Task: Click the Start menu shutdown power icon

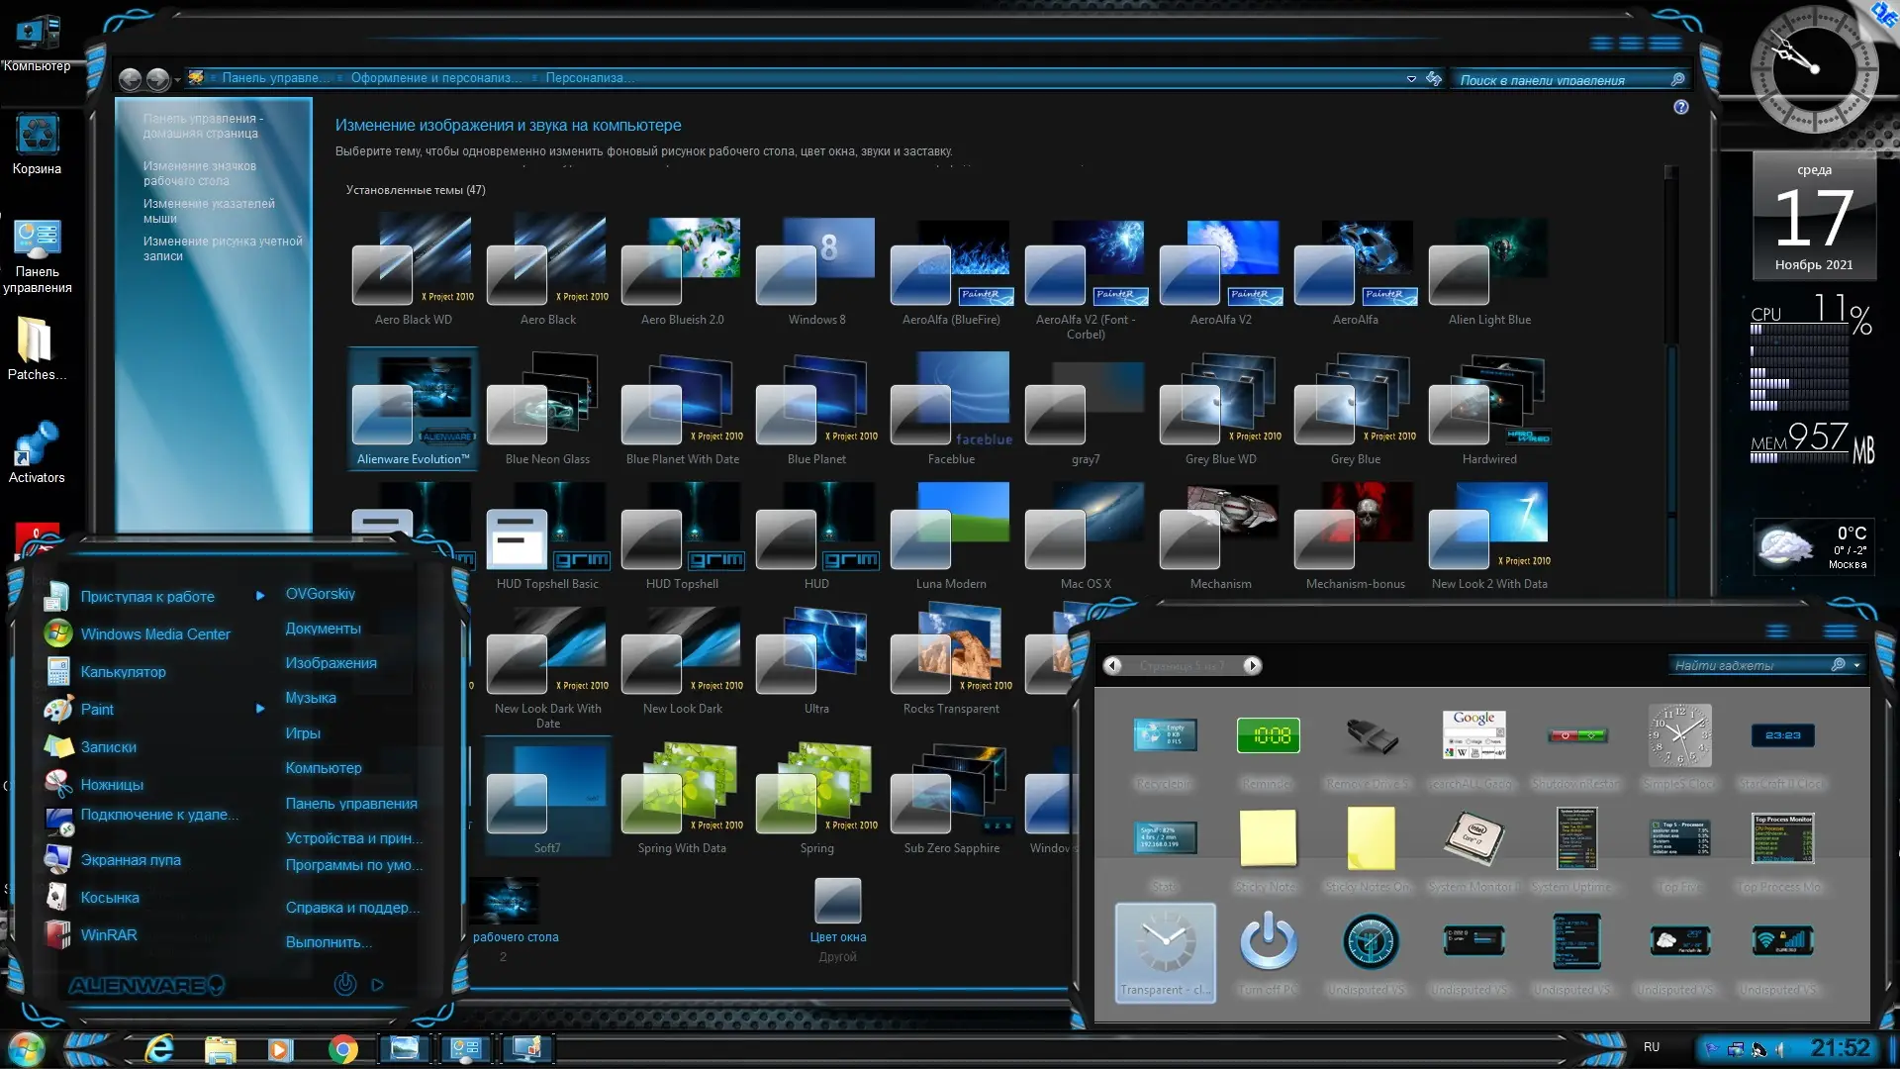Action: (x=344, y=985)
